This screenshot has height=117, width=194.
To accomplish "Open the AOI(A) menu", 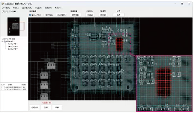I will 38,7.
